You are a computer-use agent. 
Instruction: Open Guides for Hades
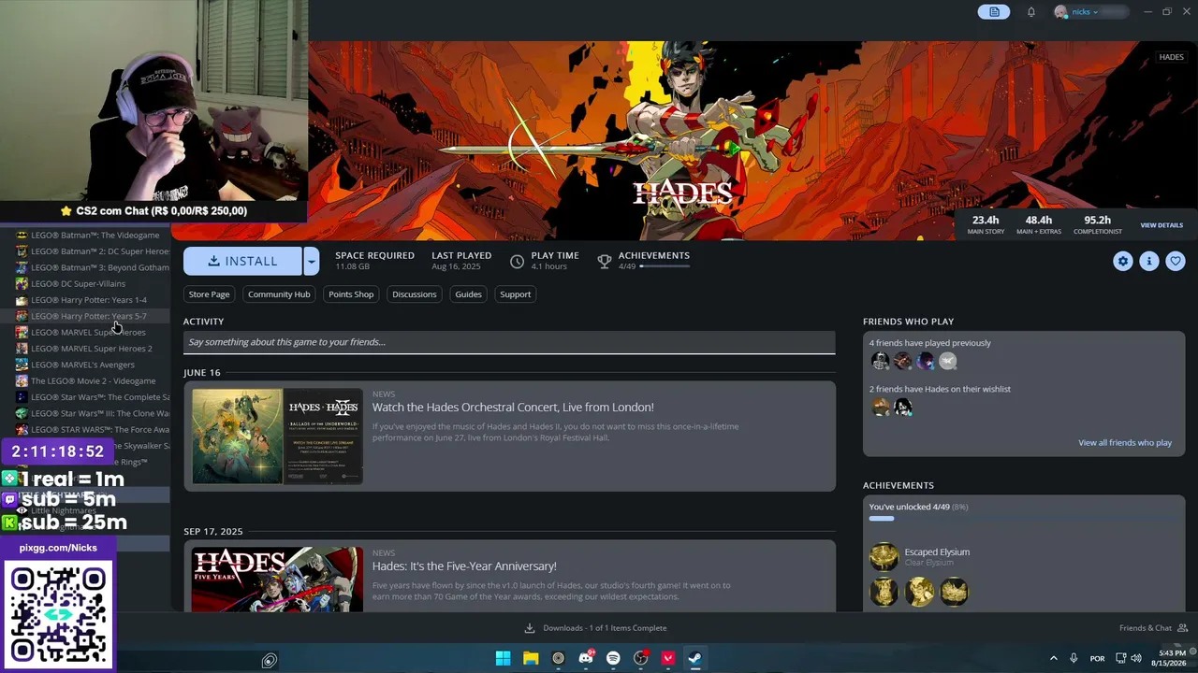[468, 294]
